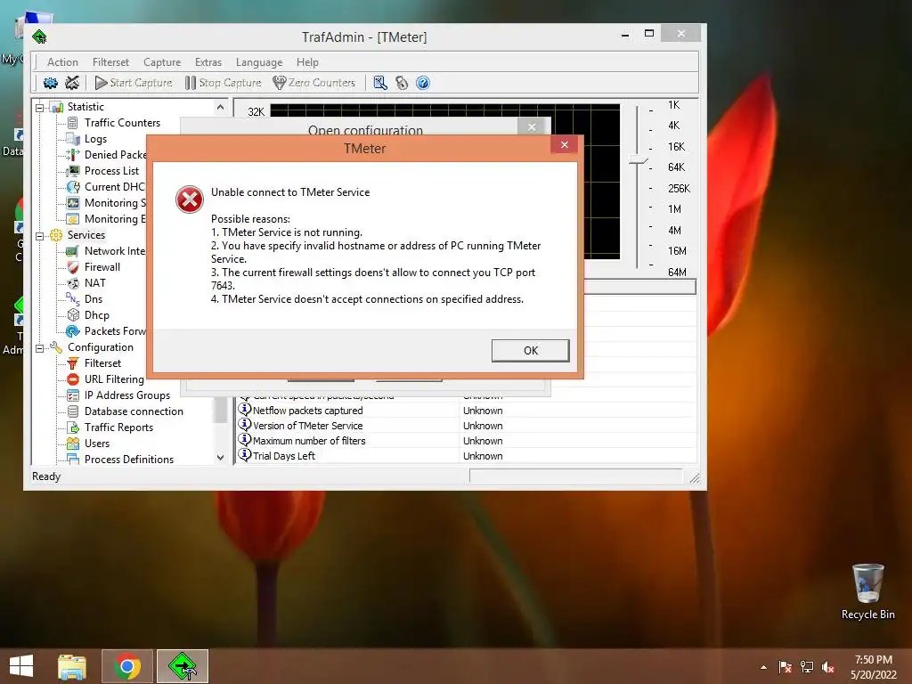Click the Dhcp icon in the tree
Image resolution: width=912 pixels, height=684 pixels.
(73, 315)
